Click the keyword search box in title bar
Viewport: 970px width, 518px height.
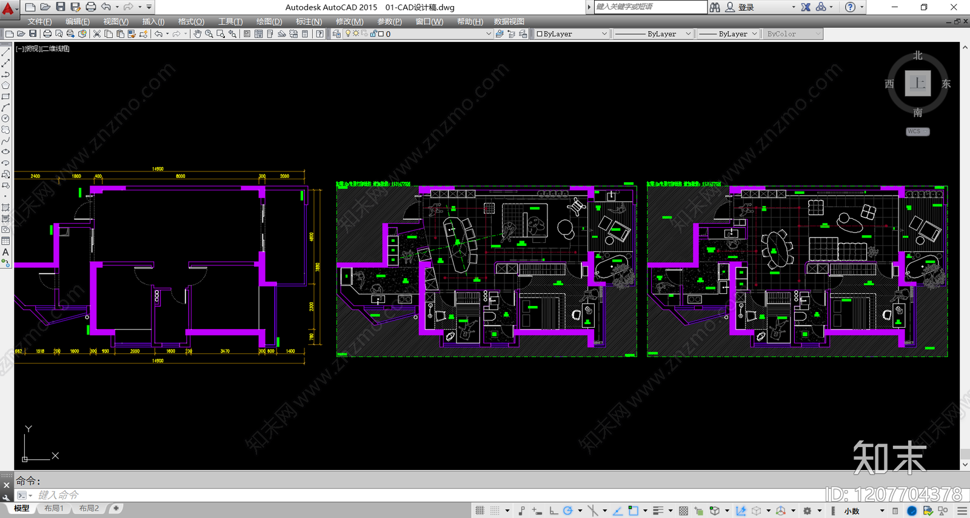650,7
